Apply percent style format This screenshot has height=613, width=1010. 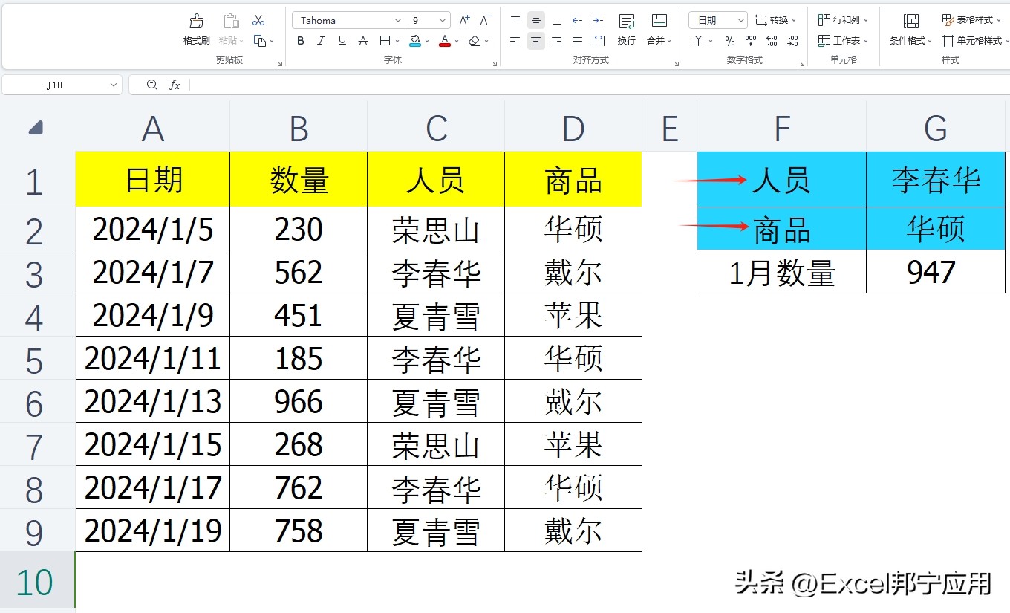[730, 41]
